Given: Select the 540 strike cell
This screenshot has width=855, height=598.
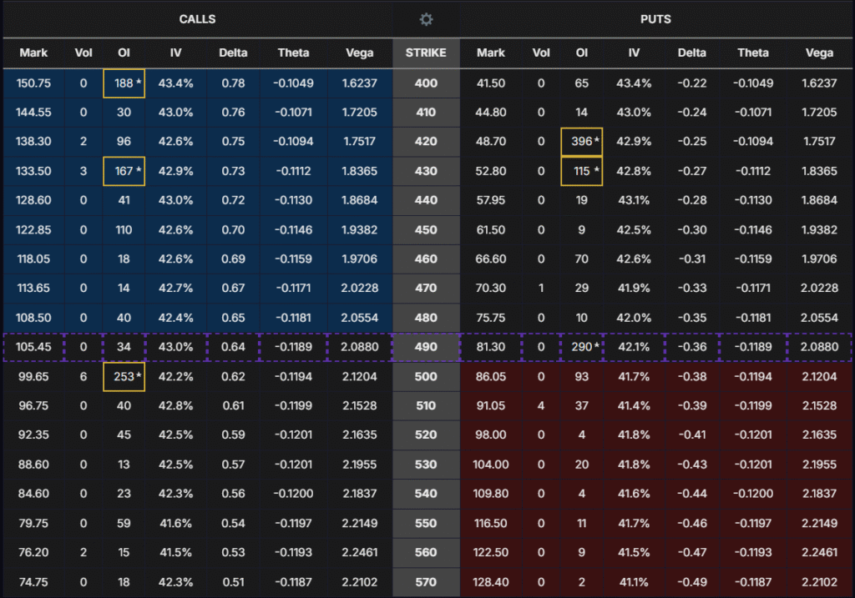Looking at the screenshot, I should [x=426, y=494].
